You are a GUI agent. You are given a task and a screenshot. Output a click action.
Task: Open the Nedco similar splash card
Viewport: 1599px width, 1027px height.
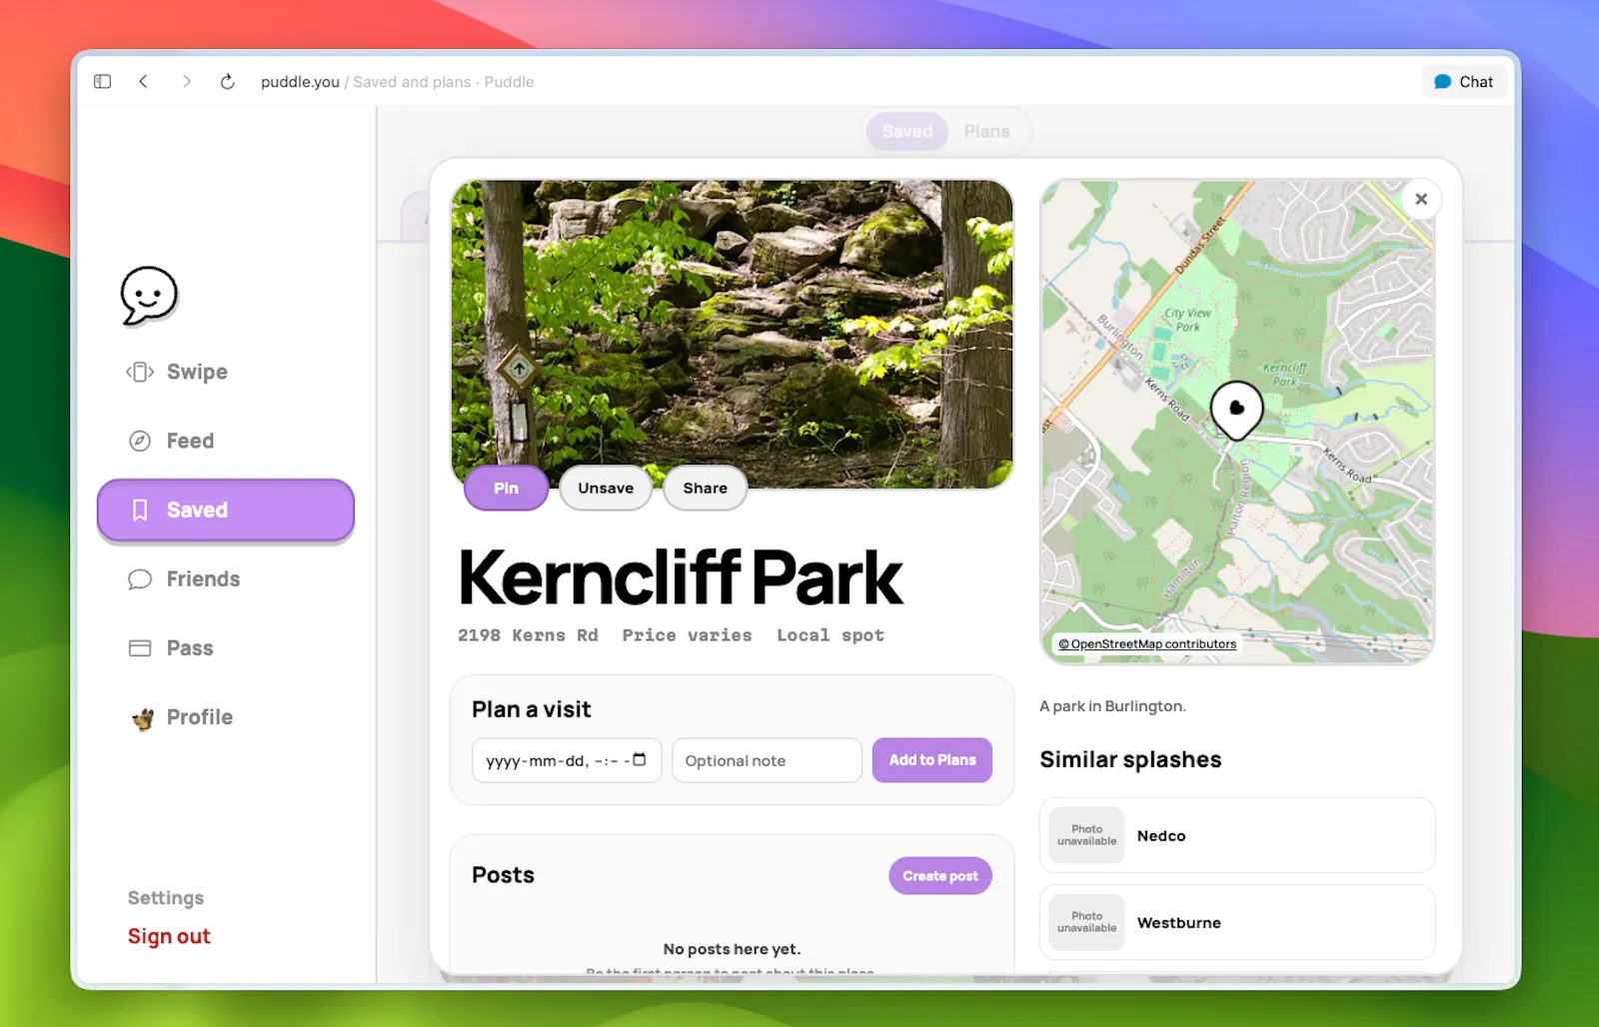click(x=1237, y=836)
